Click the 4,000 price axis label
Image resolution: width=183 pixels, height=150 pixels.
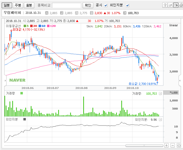[x=173, y=38]
